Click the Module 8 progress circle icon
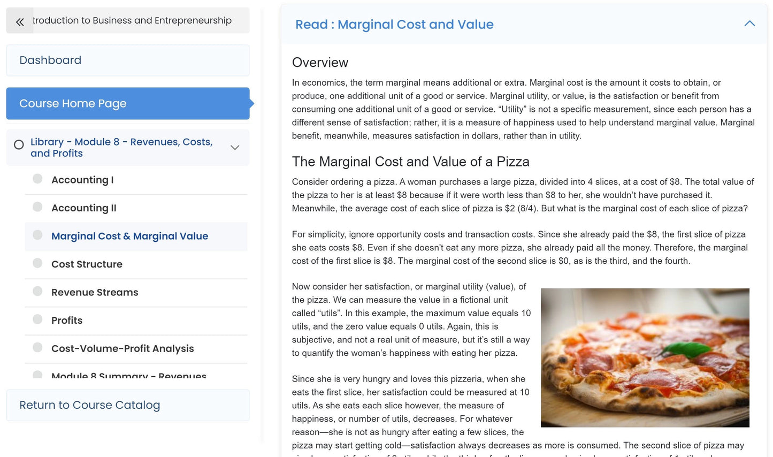The image size is (773, 457). click(19, 144)
